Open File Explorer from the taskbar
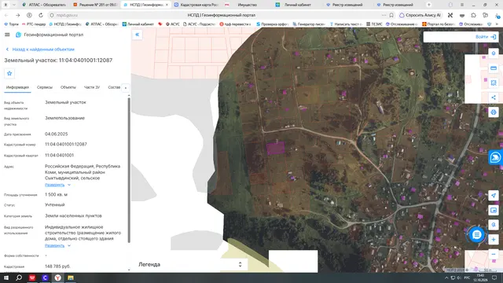This screenshot has height=283, width=503. (71, 277)
